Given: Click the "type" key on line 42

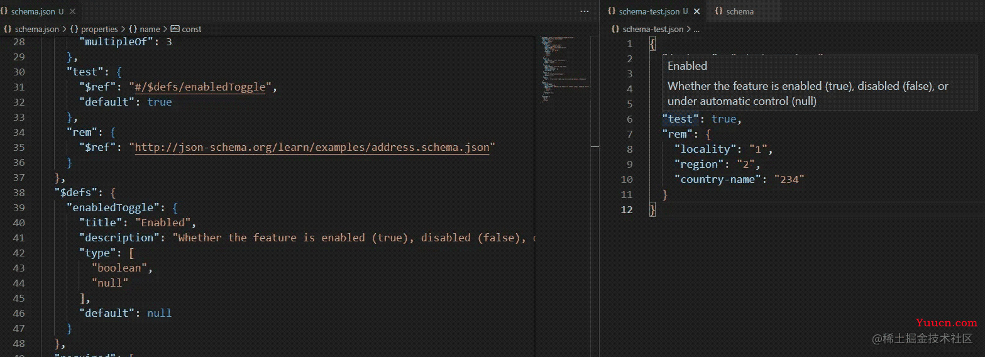Looking at the screenshot, I should tap(97, 253).
